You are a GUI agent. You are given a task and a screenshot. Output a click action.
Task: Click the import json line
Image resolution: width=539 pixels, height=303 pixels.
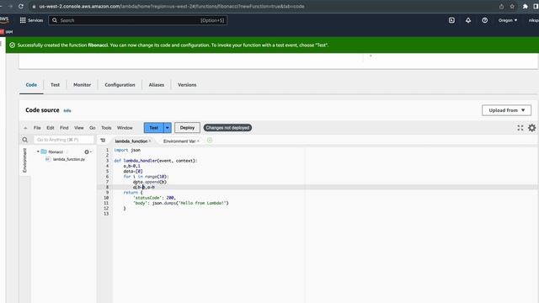point(127,150)
